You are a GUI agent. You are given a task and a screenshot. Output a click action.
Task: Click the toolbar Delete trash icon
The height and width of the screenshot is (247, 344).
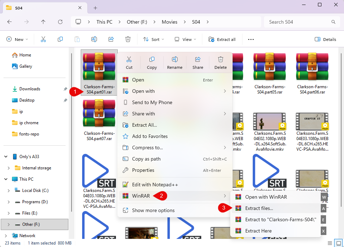pyautogui.click(x=128, y=40)
